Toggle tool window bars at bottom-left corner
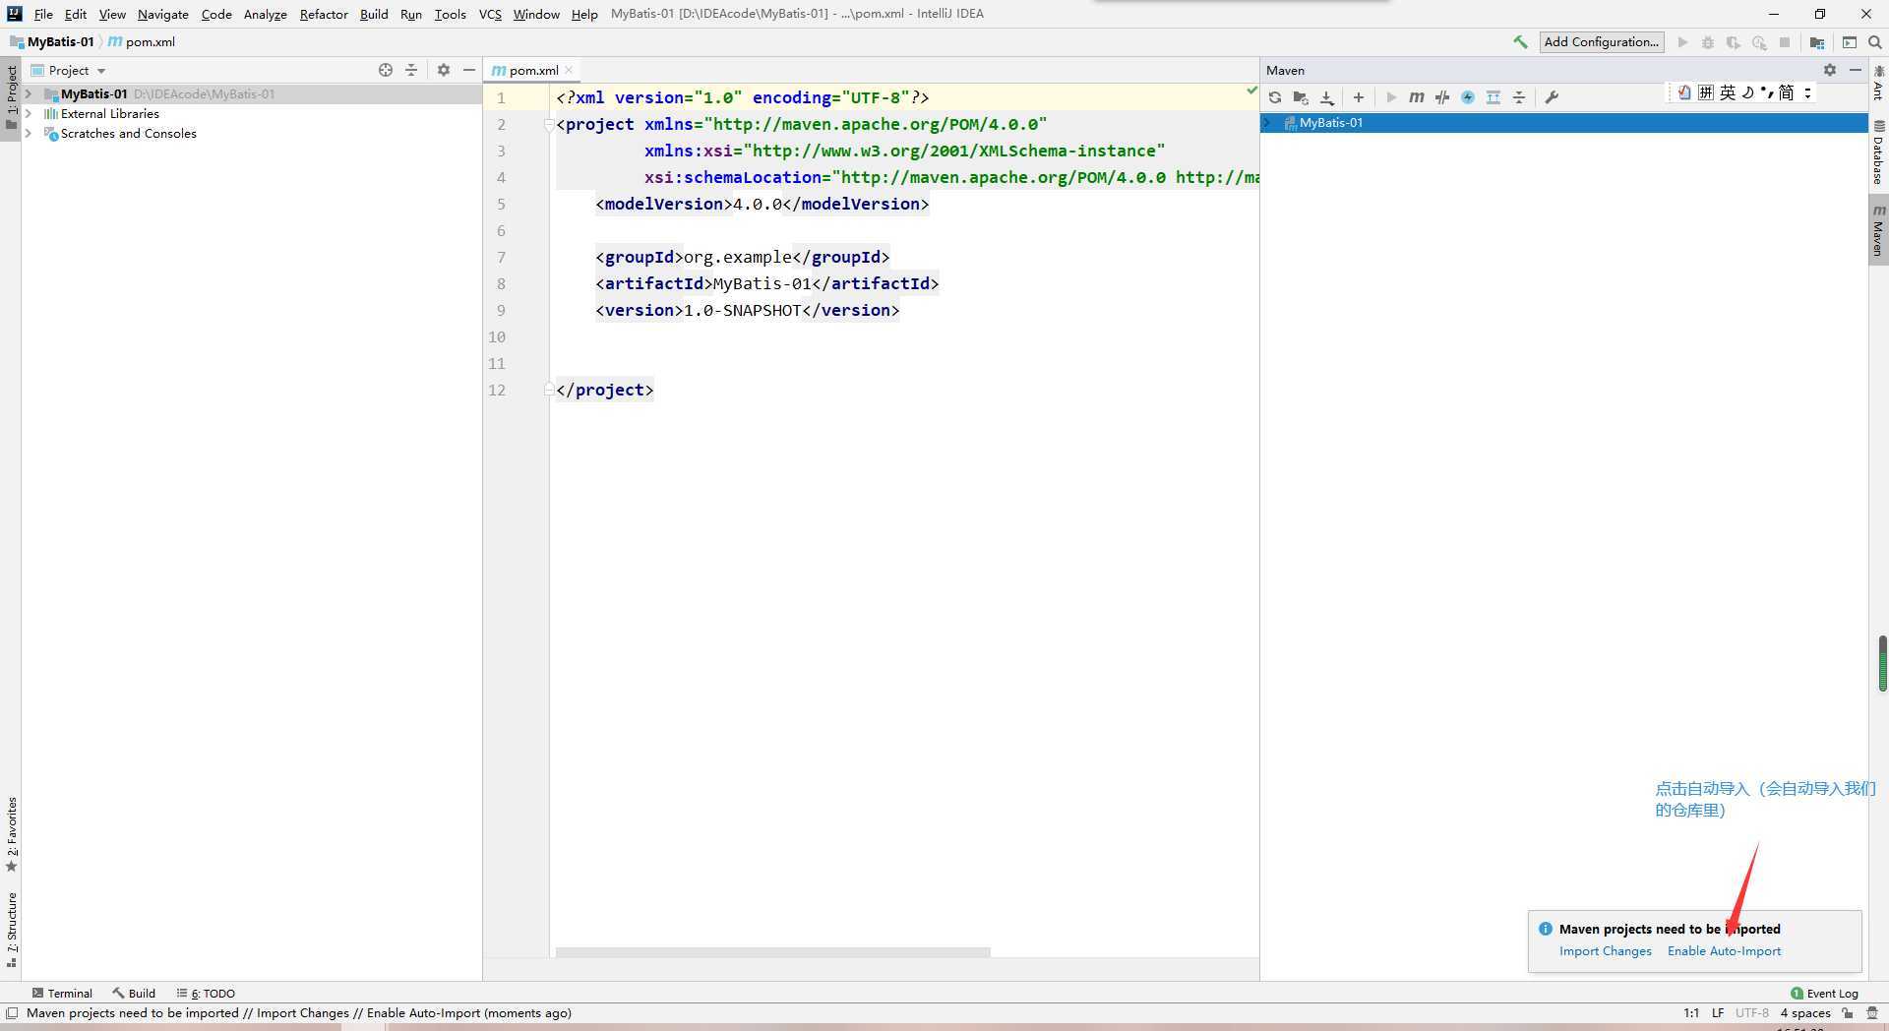 pyautogui.click(x=12, y=1013)
